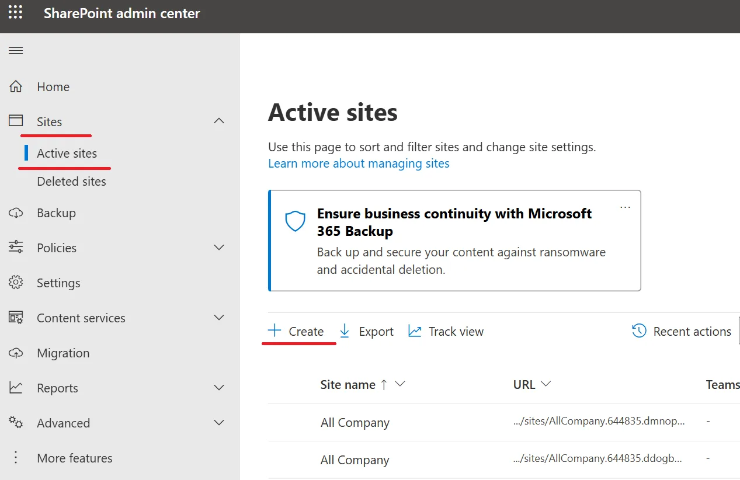740x480 pixels.
Task: Click the More features dots icon
Action: pyautogui.click(x=16, y=458)
